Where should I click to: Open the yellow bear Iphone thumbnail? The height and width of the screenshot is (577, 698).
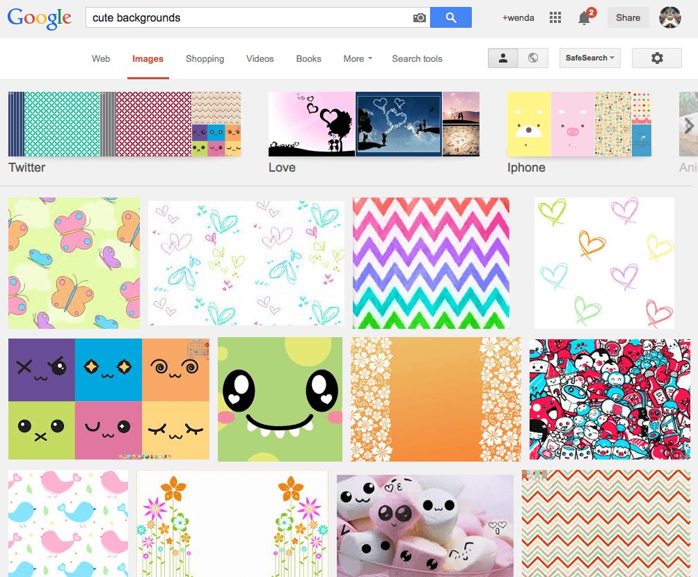point(529,124)
